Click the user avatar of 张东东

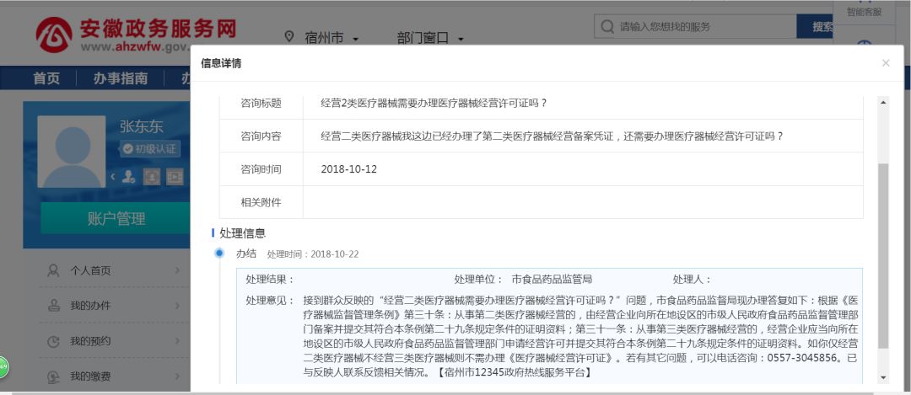(x=72, y=152)
